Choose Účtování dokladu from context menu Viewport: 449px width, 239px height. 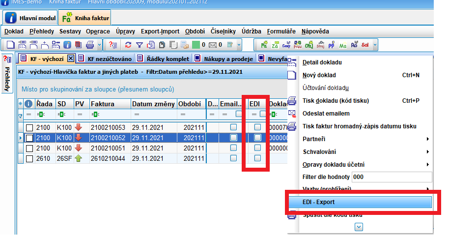(x=326, y=88)
